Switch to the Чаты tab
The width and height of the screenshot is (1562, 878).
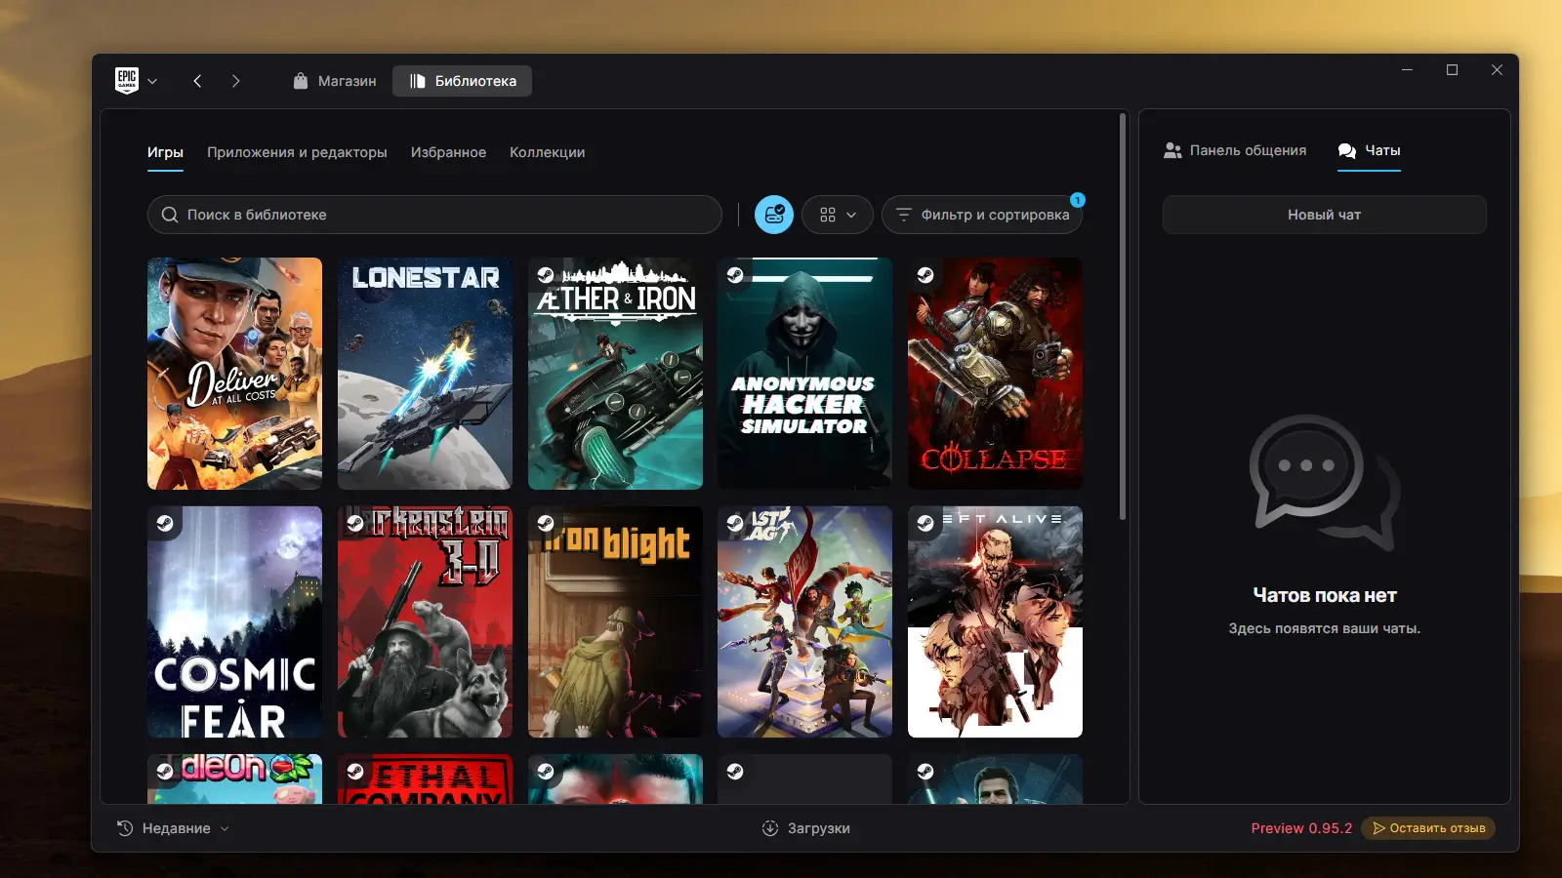pyautogui.click(x=1369, y=150)
